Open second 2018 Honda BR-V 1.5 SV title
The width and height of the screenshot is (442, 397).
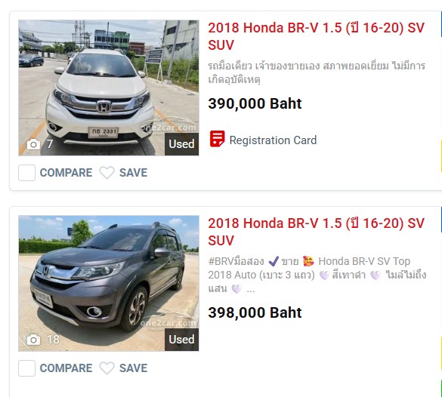pos(316,232)
